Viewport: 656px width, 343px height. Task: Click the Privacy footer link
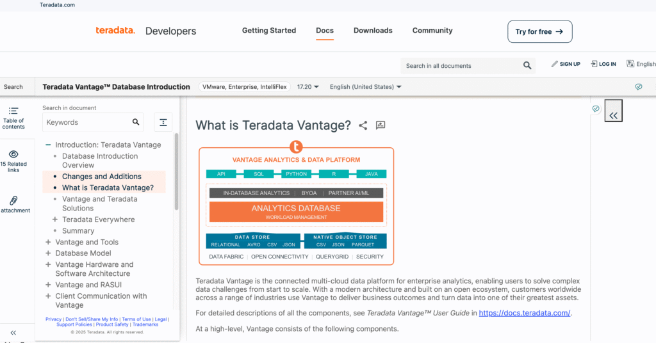click(53, 319)
